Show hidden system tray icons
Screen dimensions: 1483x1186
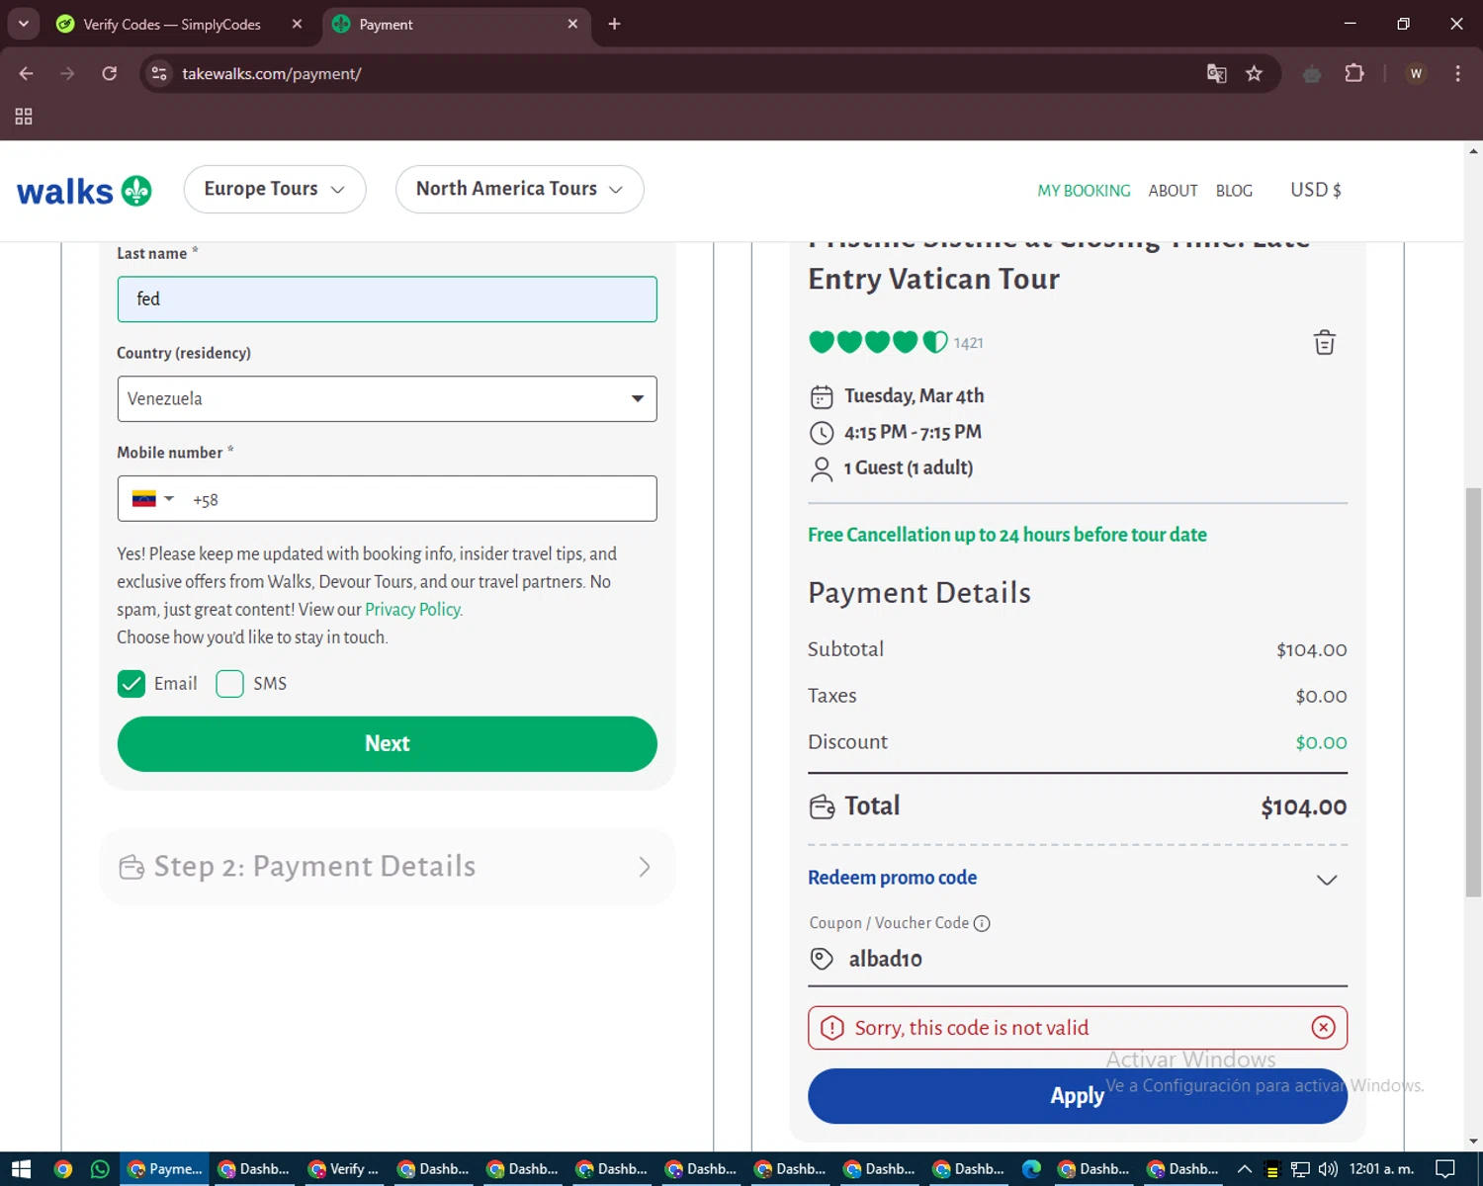(x=1245, y=1169)
